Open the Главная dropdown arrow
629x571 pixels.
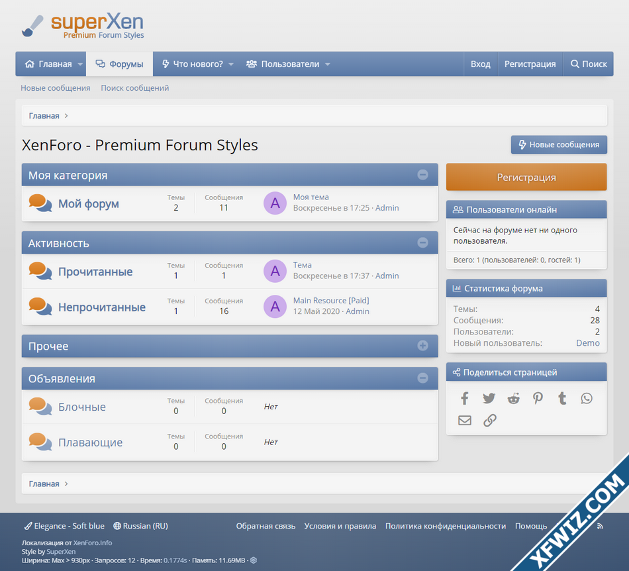[80, 64]
